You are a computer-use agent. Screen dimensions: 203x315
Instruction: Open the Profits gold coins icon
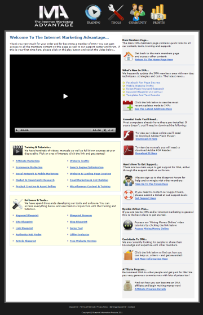(x=158, y=12)
